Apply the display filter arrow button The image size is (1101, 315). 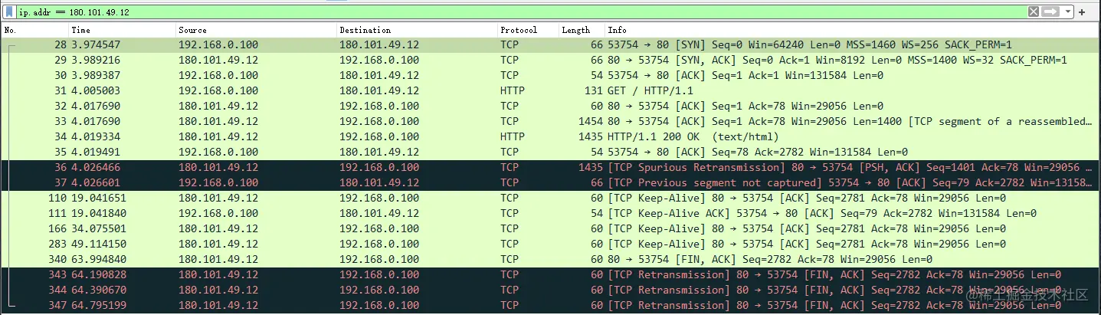tap(1050, 12)
